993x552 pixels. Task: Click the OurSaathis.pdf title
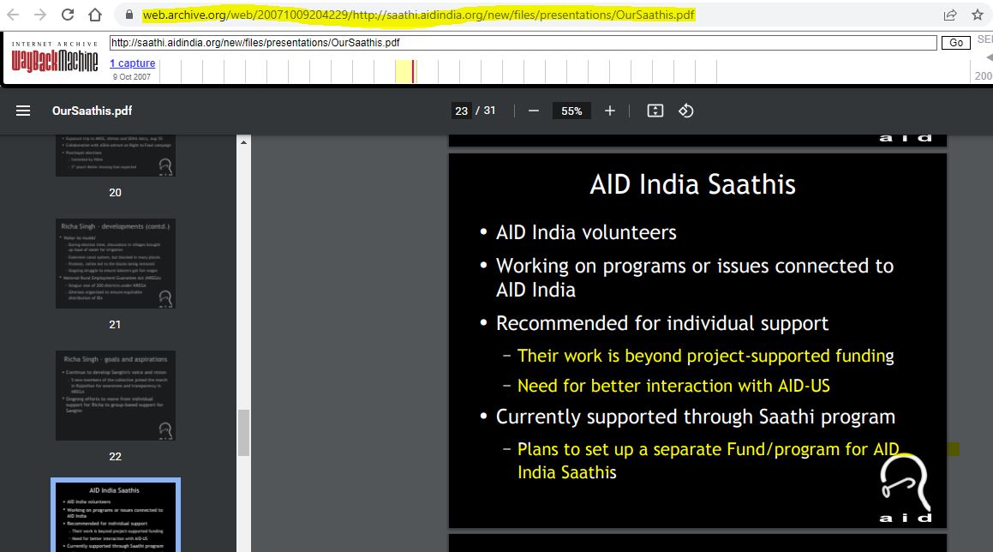[92, 111]
